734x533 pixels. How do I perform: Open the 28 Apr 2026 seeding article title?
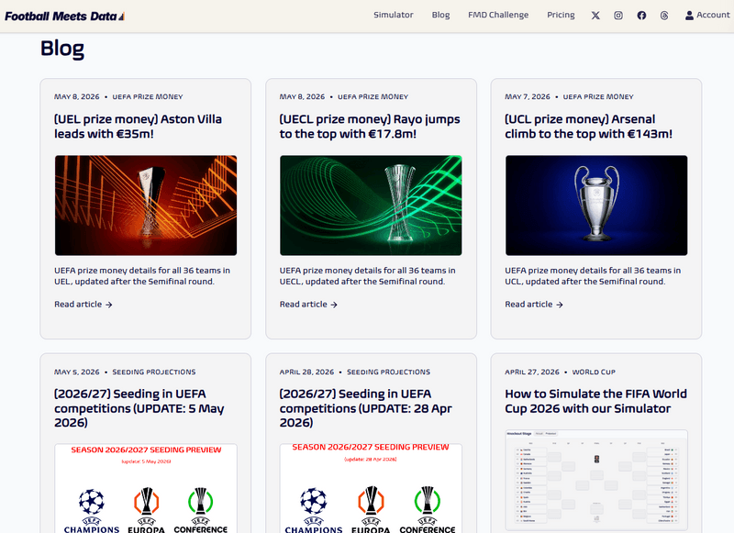pyautogui.click(x=365, y=408)
